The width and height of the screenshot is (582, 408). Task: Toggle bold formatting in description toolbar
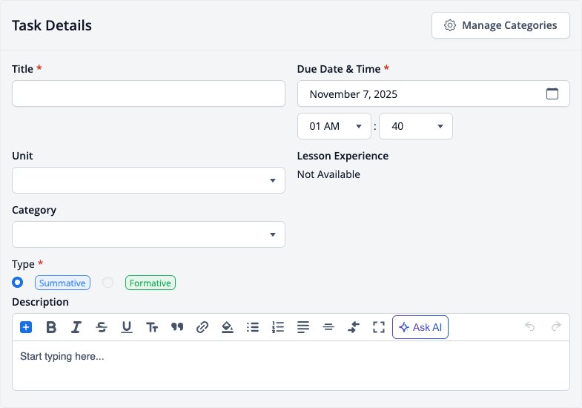pyautogui.click(x=51, y=327)
